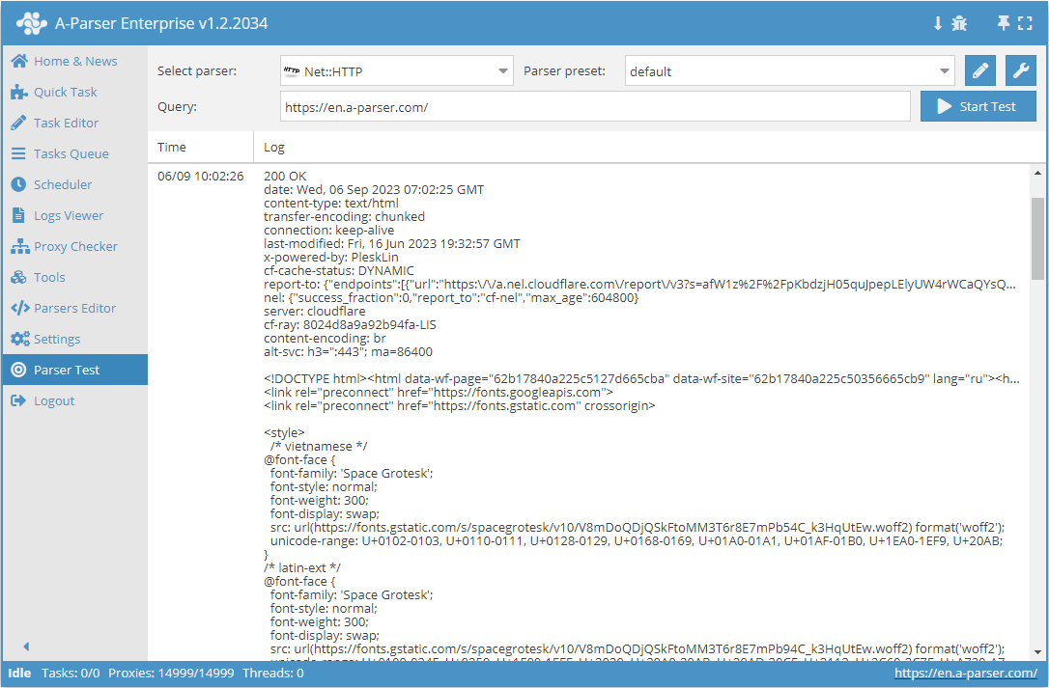Click the A-Parser logo icon
1049x688 pixels.
31,23
